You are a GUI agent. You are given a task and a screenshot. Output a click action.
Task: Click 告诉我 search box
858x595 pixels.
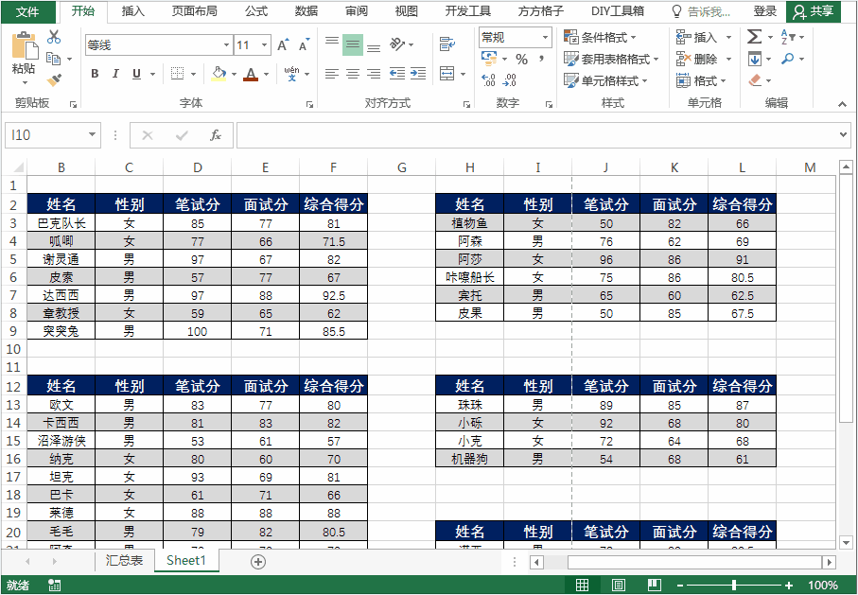tap(701, 11)
